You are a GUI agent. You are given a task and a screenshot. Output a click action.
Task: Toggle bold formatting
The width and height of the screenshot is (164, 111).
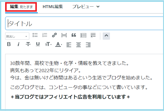pos(9,44)
